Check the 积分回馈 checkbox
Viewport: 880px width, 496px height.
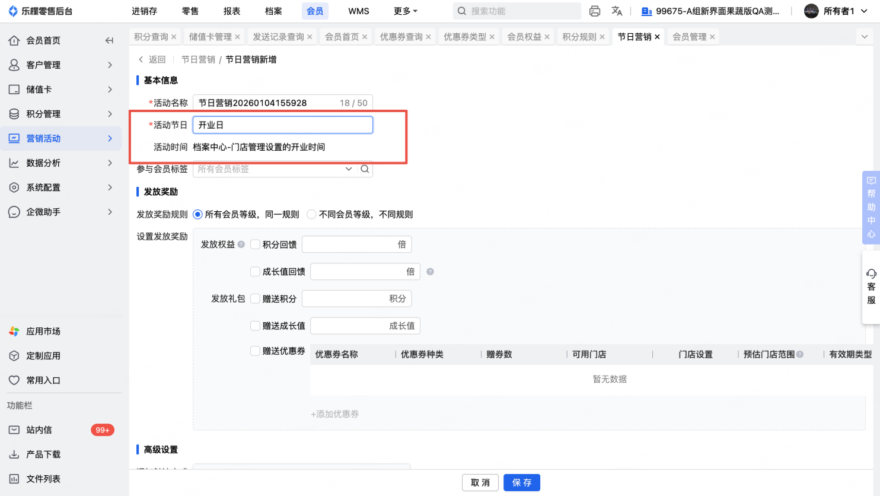pos(255,244)
